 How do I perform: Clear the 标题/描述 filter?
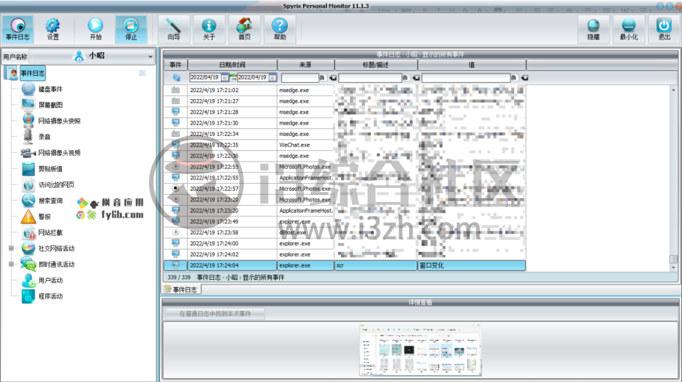(416, 78)
